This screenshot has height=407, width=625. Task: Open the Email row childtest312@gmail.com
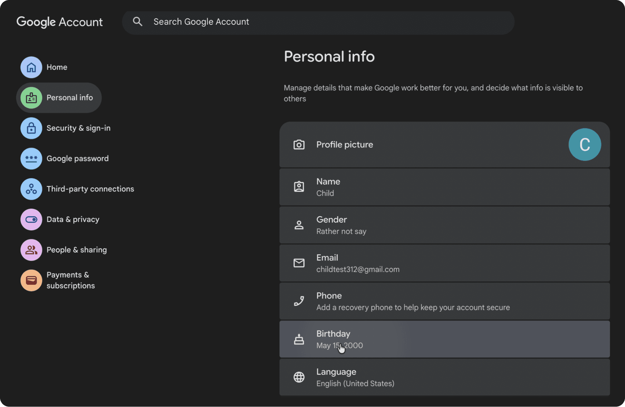(445, 263)
